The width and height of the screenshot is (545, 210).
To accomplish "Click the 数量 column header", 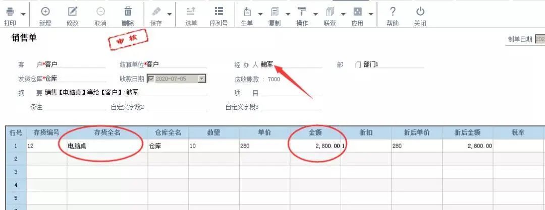I will [214, 132].
